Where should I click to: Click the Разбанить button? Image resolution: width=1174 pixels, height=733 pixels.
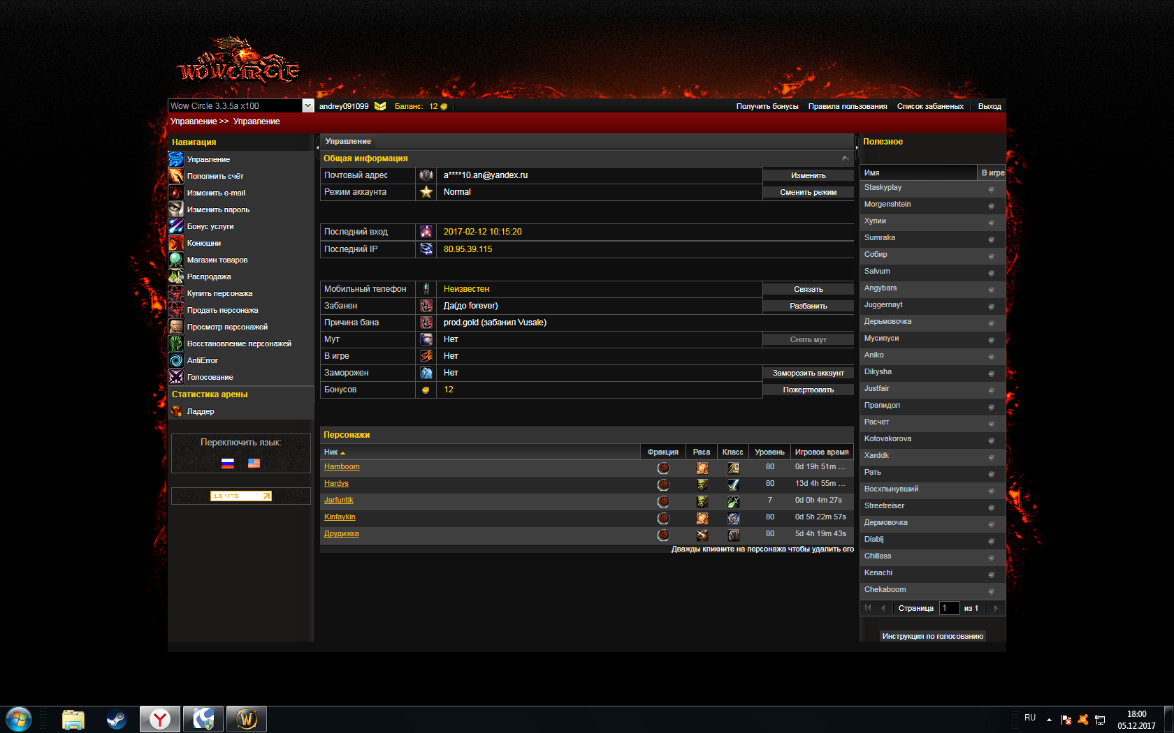808,306
